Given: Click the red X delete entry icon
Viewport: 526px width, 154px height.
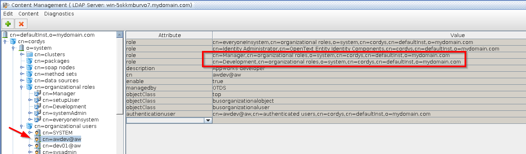Looking at the screenshot, I should [21, 24].
